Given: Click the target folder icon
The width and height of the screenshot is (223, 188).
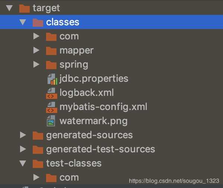Looking at the screenshot, I should point(25,8).
